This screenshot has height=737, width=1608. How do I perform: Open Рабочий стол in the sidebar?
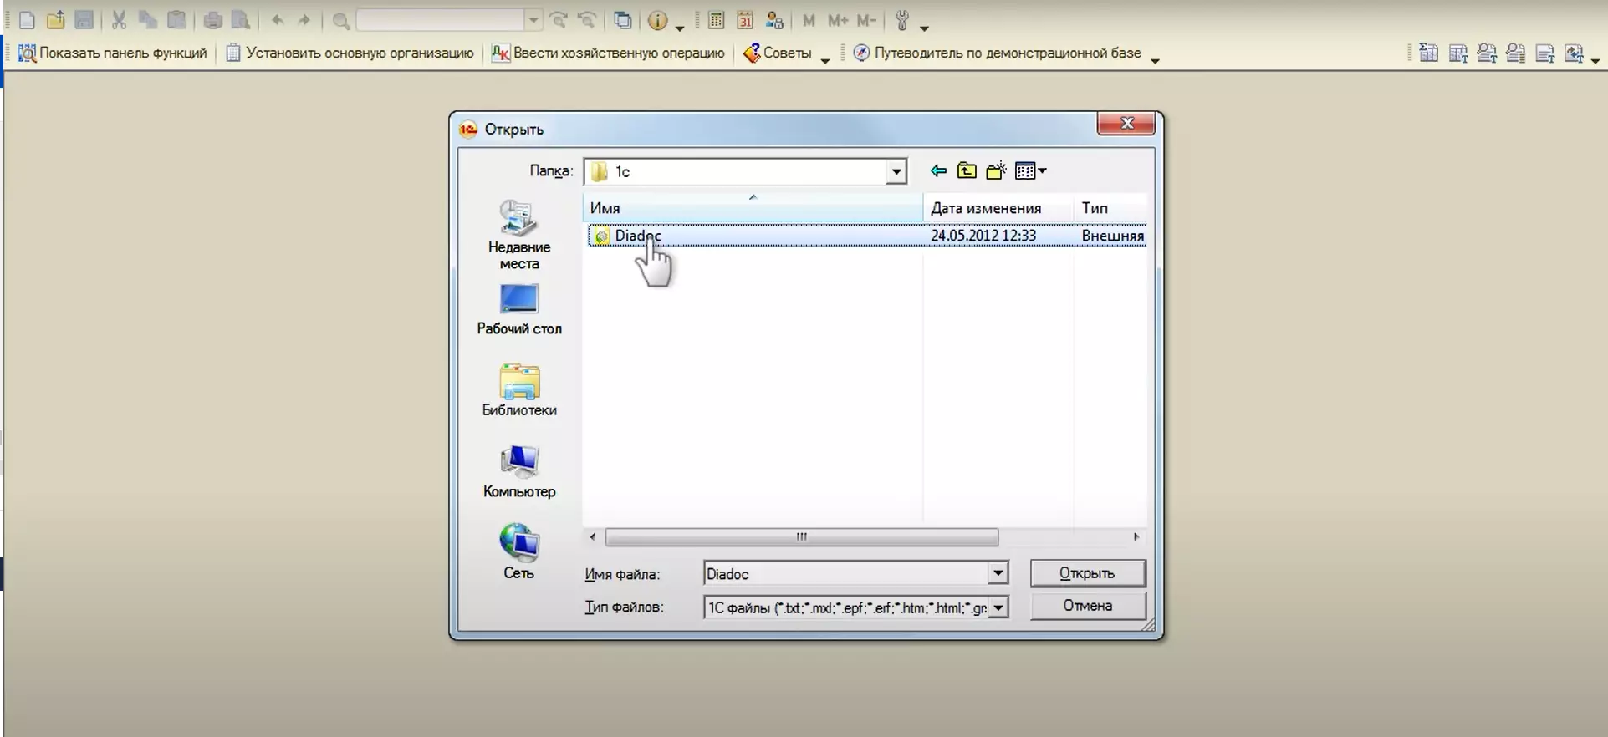tap(518, 310)
